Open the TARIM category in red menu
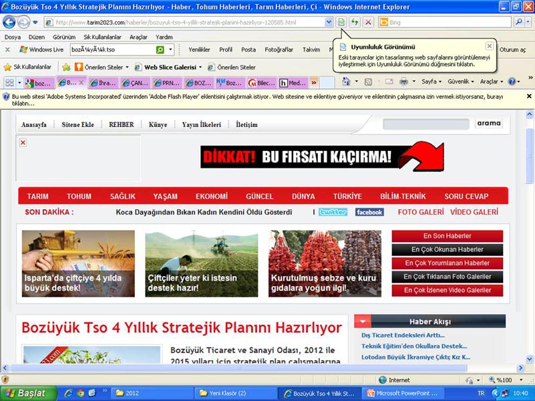The width and height of the screenshot is (535, 401). 38,196
